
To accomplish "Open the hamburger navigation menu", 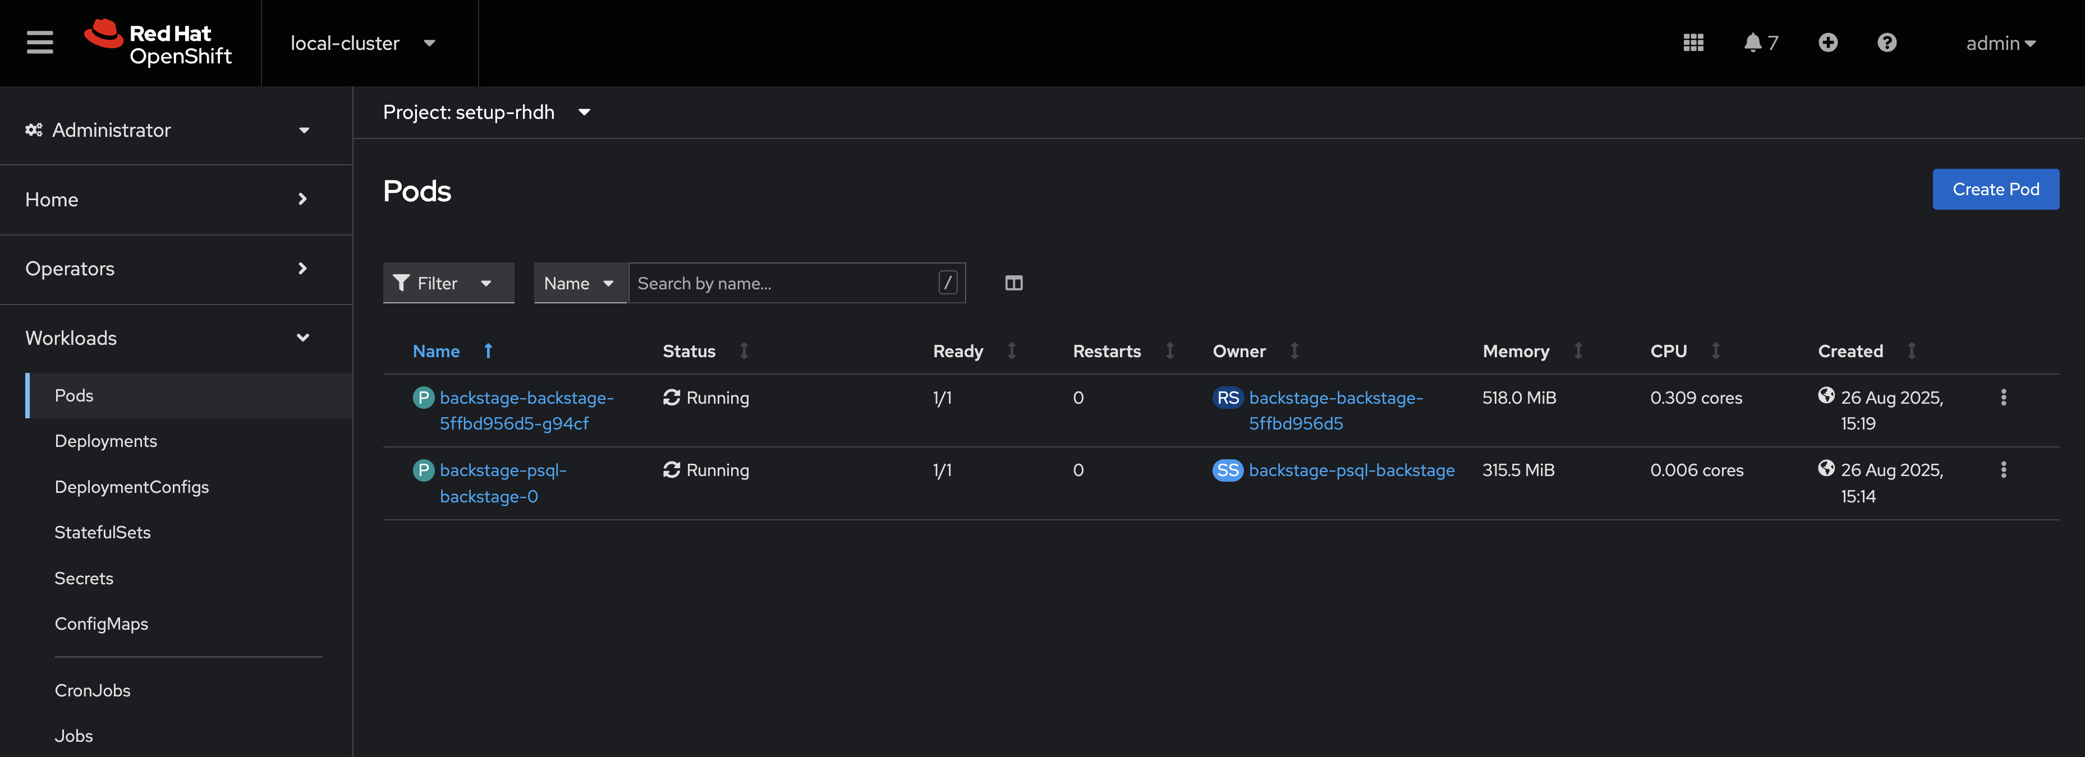I will [40, 42].
